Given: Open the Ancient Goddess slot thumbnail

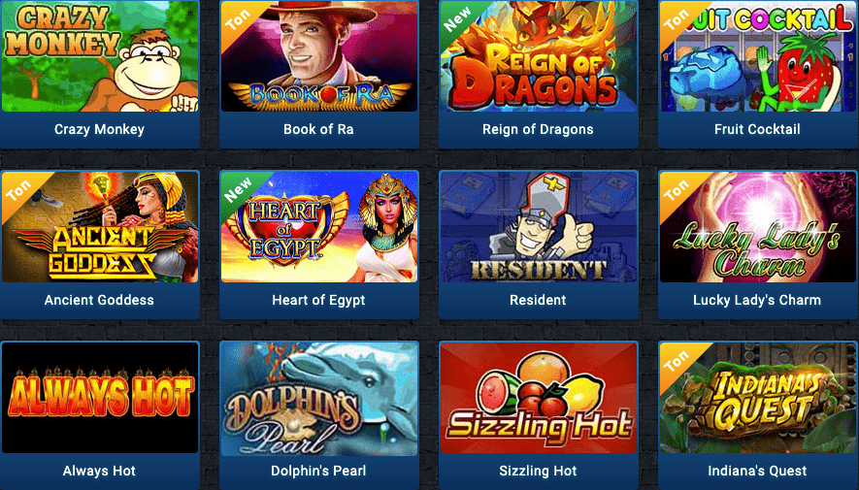Looking at the screenshot, I should point(100,227).
